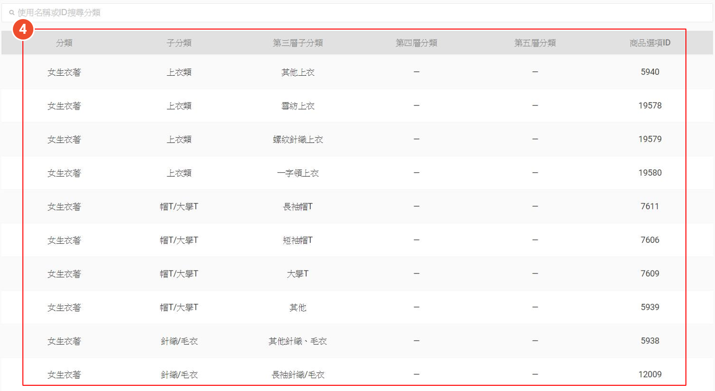Click the 雪紡上衣 category cell
Viewport: 715px width, 391px height.
coord(297,106)
